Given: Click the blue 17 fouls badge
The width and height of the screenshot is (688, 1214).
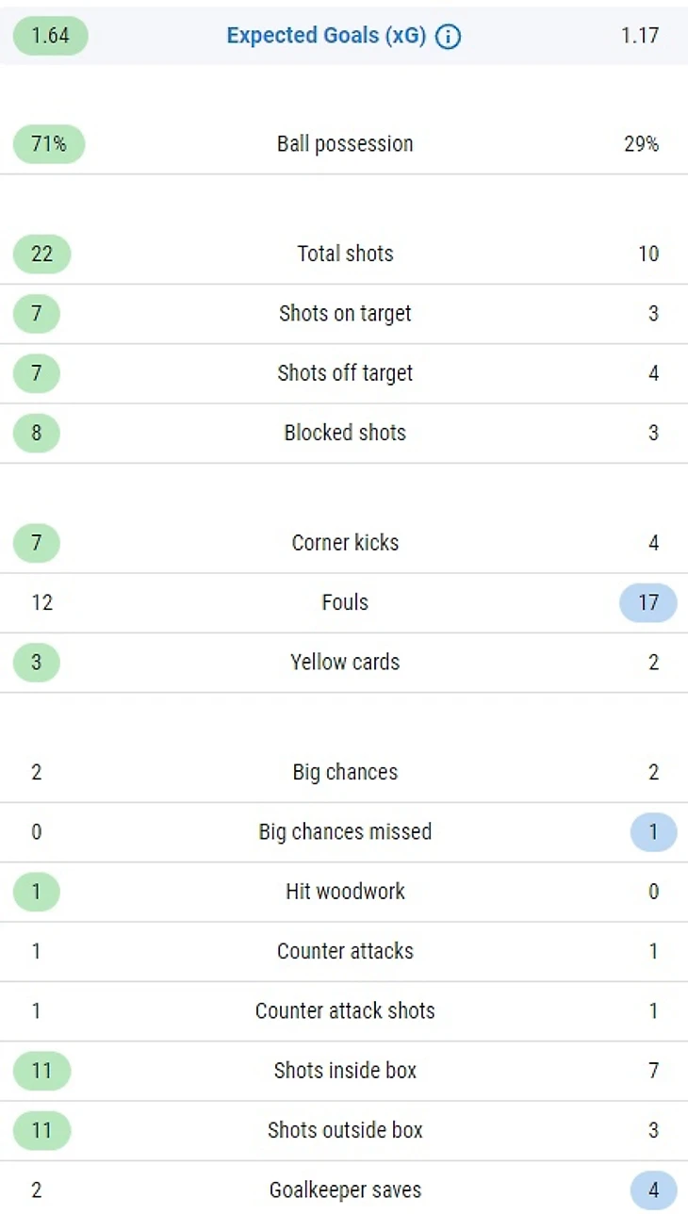Looking at the screenshot, I should (x=648, y=602).
